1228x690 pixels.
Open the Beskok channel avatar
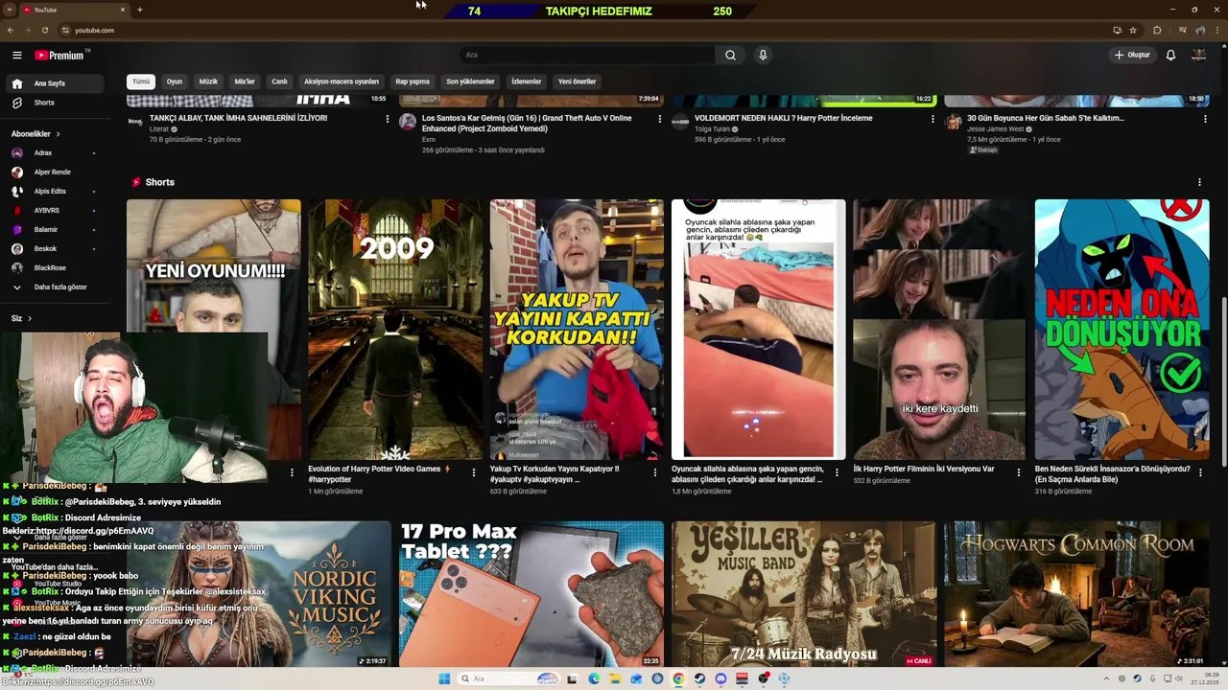[x=16, y=249]
